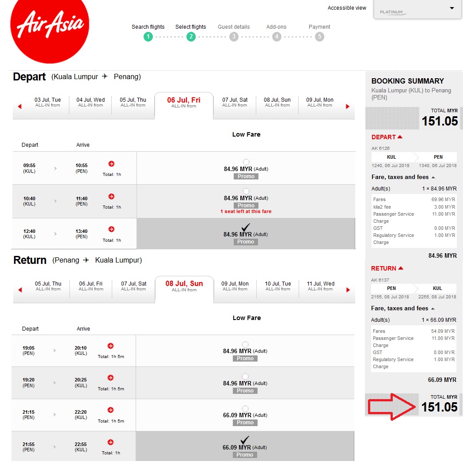Viewport: 463px width, 465px height.
Task: Show earlier return dates with left arrow
Action: 20,290
